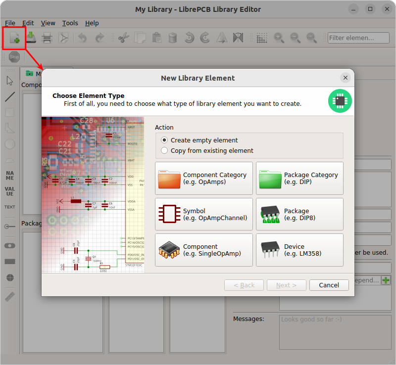Click the Zoom In magnifier icon
Screen dimensions: 396x365
[x=279, y=38]
